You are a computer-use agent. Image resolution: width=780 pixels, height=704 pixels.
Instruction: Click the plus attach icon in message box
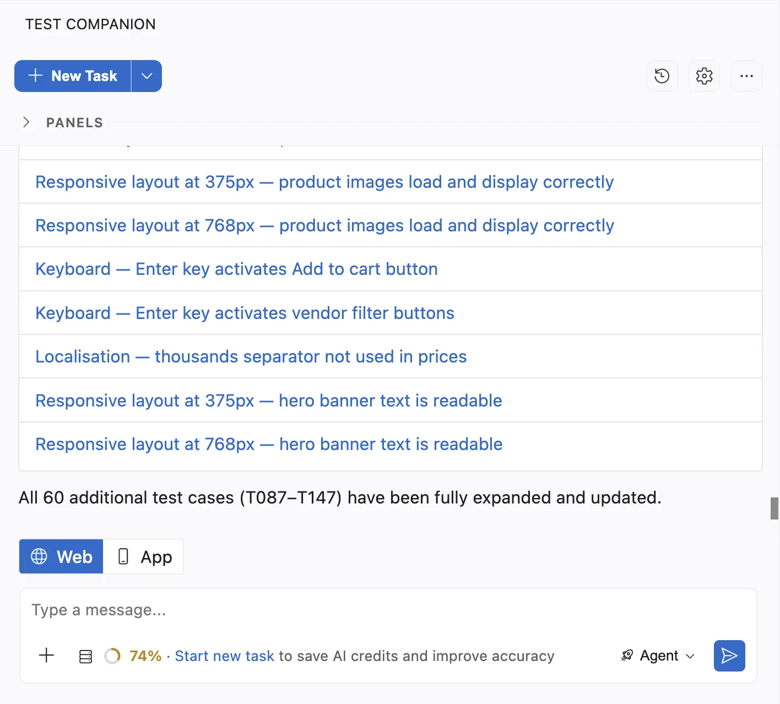coord(47,656)
